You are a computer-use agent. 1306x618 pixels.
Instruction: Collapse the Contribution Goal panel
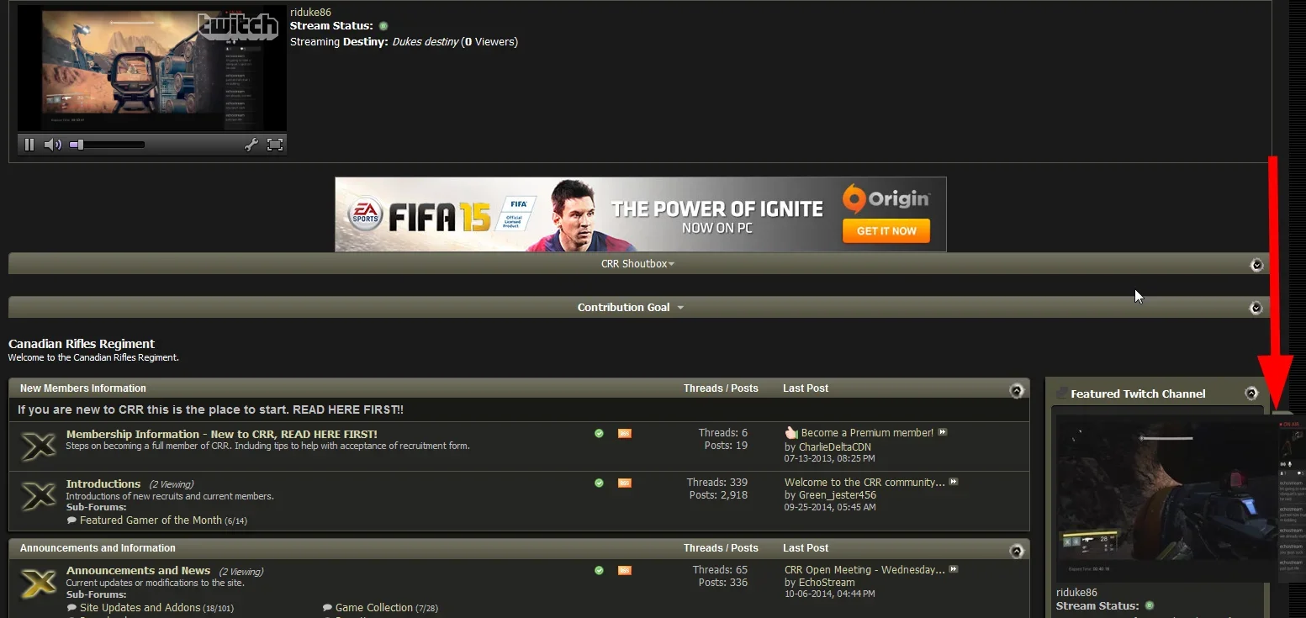(1256, 308)
